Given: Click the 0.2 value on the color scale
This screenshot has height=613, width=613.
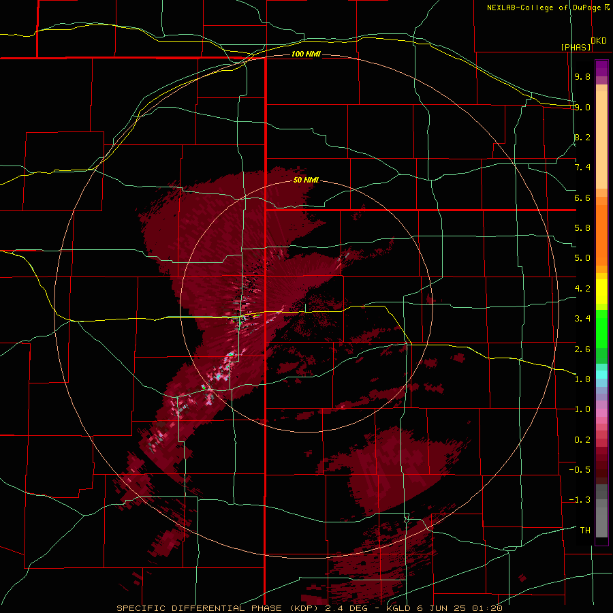Looking at the screenshot, I should [582, 440].
